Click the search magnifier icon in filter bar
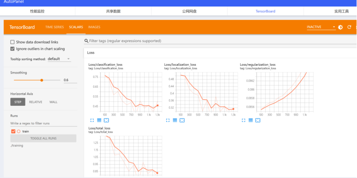The width and height of the screenshot is (357, 178). pos(86,41)
